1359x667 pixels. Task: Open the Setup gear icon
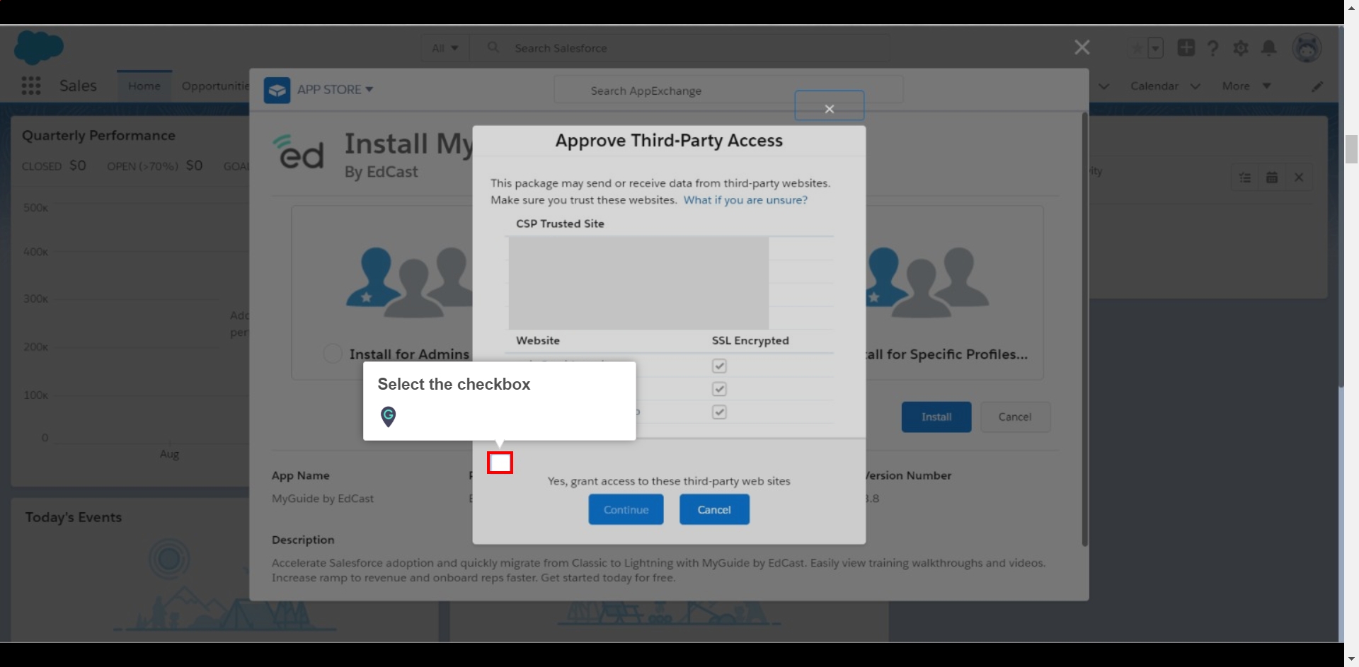pyautogui.click(x=1240, y=48)
